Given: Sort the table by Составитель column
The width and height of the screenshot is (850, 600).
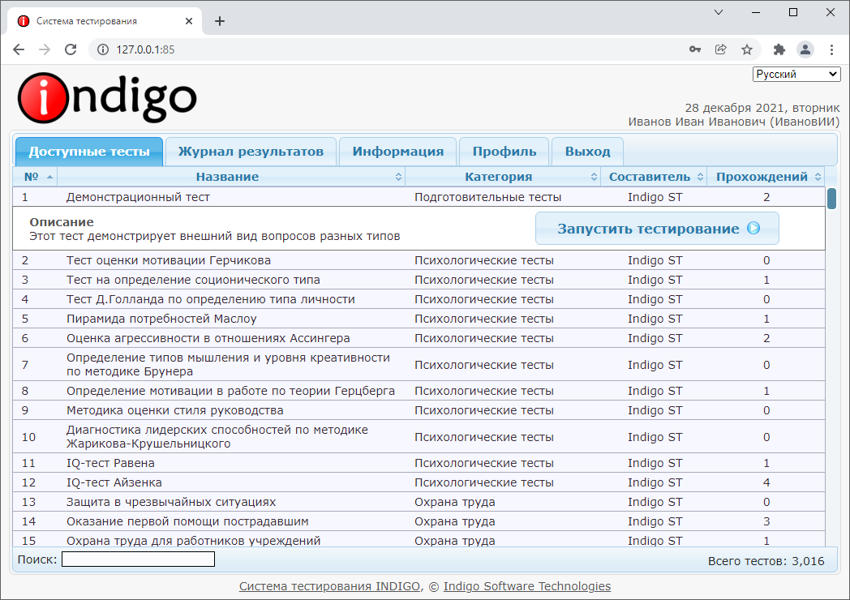Looking at the screenshot, I should (x=654, y=177).
